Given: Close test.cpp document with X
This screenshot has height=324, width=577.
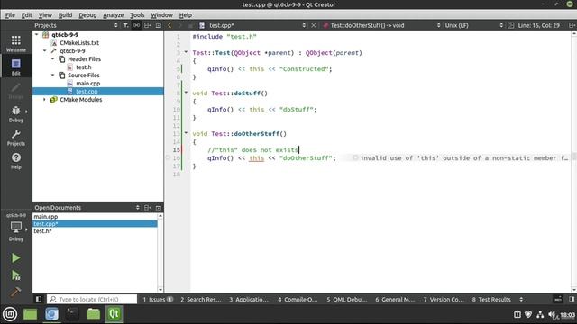Looking at the screenshot, I should pos(314,25).
